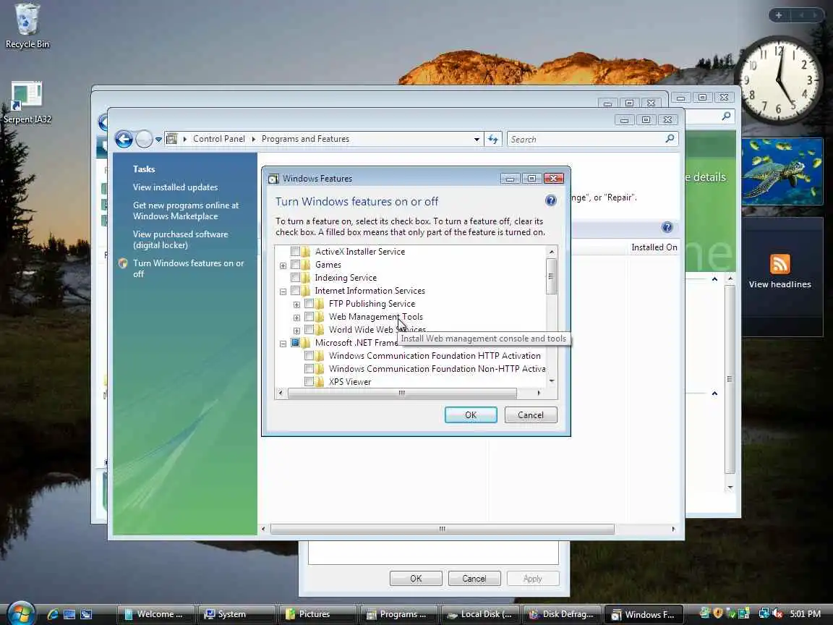This screenshot has width=833, height=625.
Task: Click the Windows Start orb
Action: 21,614
